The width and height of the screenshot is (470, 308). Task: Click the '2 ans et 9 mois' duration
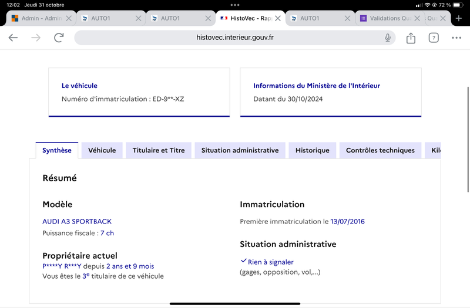[130, 266]
